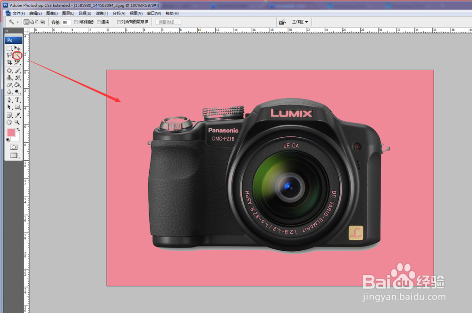The image size is (472, 313).
Task: Click the LUMIX logo on the camera image
Action: [x=291, y=113]
